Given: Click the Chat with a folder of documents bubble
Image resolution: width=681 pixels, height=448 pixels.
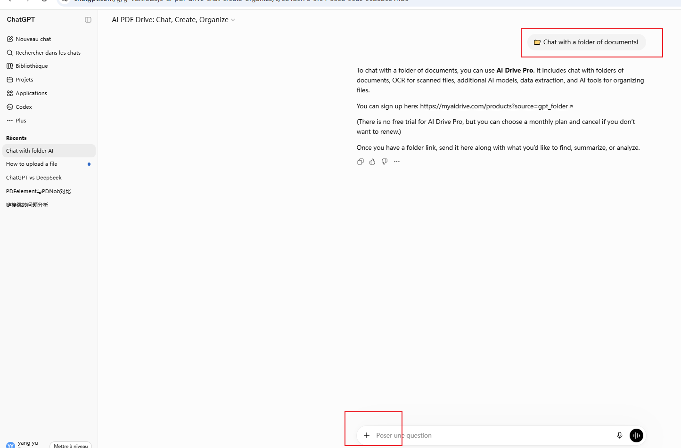Looking at the screenshot, I should tap(586, 42).
